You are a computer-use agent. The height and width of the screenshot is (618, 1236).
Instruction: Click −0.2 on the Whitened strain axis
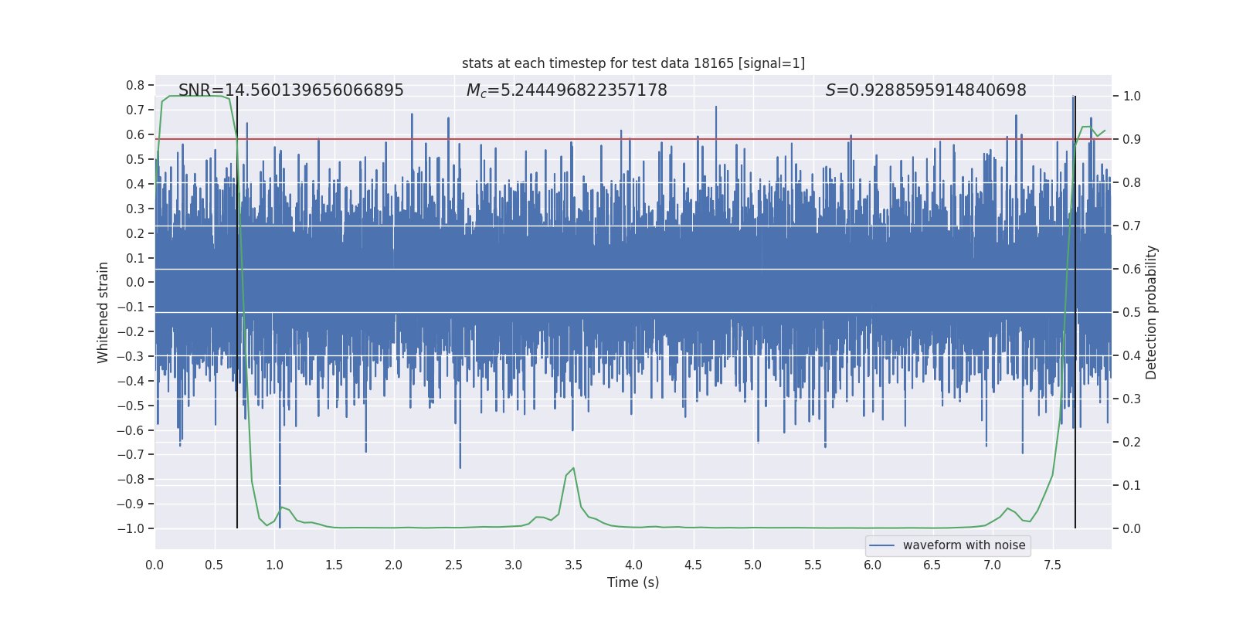tap(131, 331)
